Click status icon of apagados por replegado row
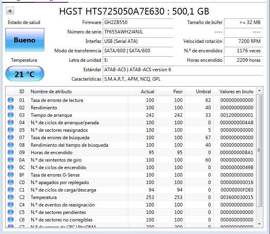The image size is (270, 234). (11, 182)
